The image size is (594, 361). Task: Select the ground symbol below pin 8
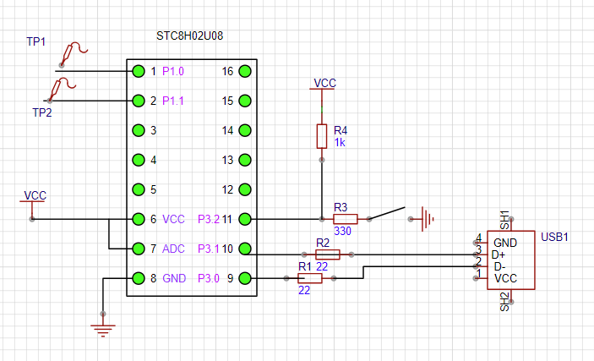(102, 329)
